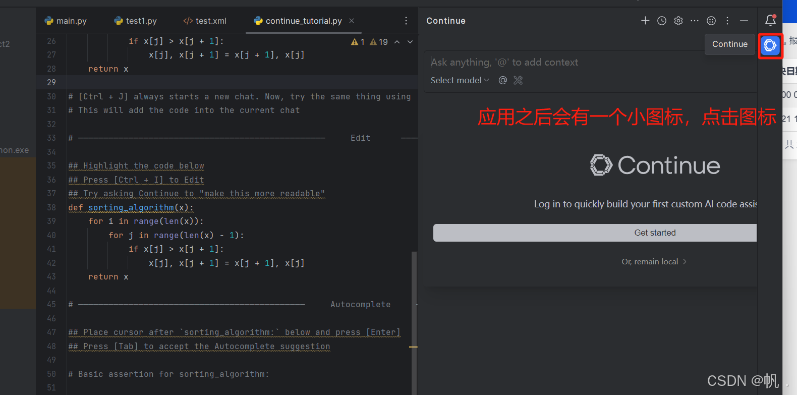Screen dimensions: 797x395
Task: Click the editor vertical scrollbar thumb
Action: click(x=414, y=323)
